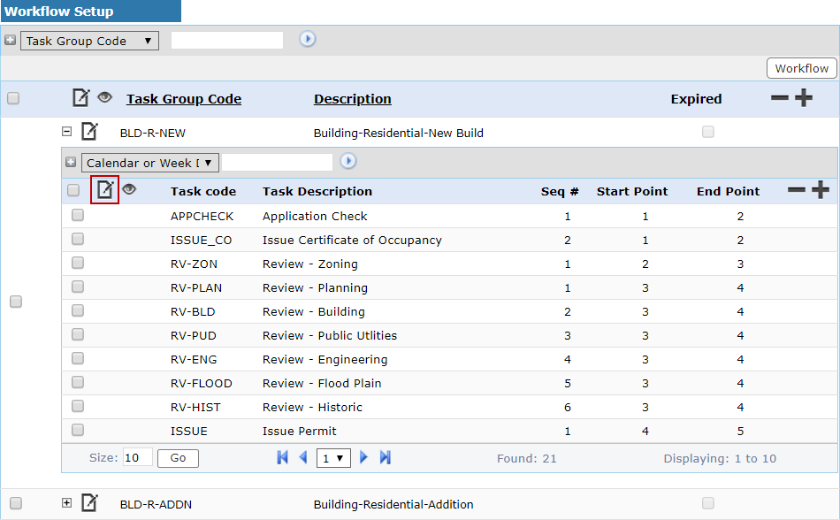The image size is (840, 520).
Task: Run the Task Group Code search arrow
Action: [x=307, y=40]
